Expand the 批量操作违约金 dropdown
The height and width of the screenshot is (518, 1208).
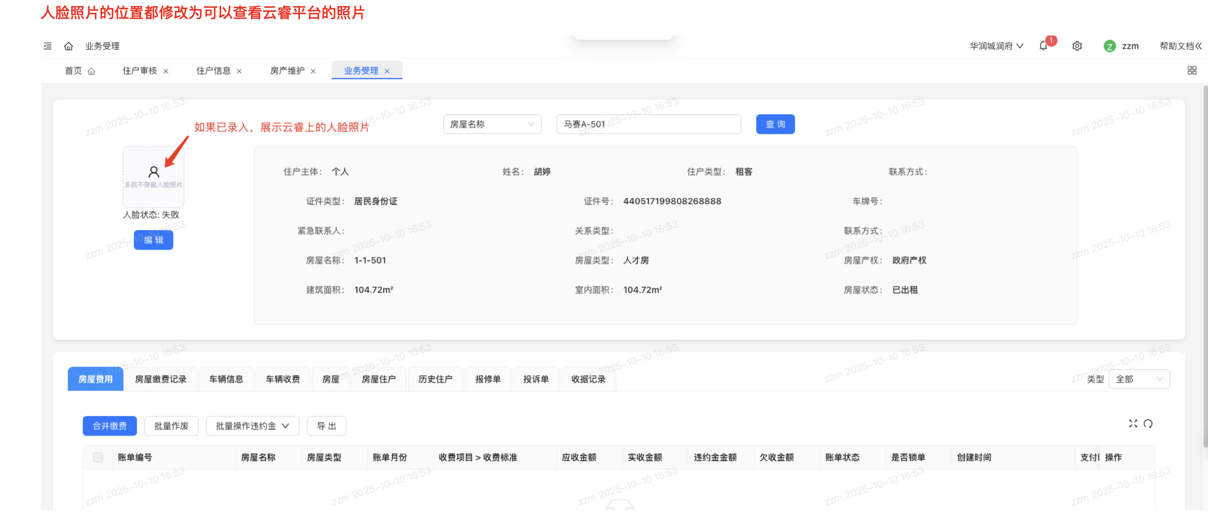click(x=252, y=426)
